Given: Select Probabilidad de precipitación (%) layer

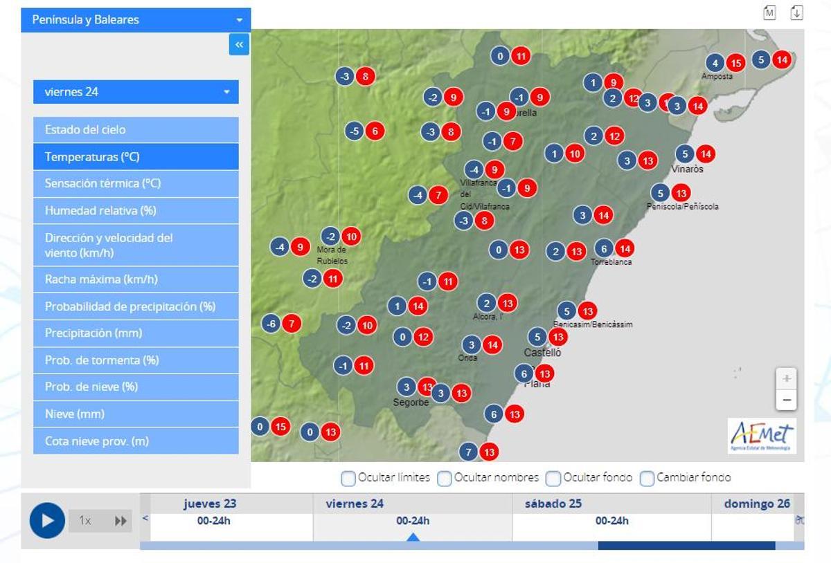Looking at the screenshot, I should click(x=136, y=306).
